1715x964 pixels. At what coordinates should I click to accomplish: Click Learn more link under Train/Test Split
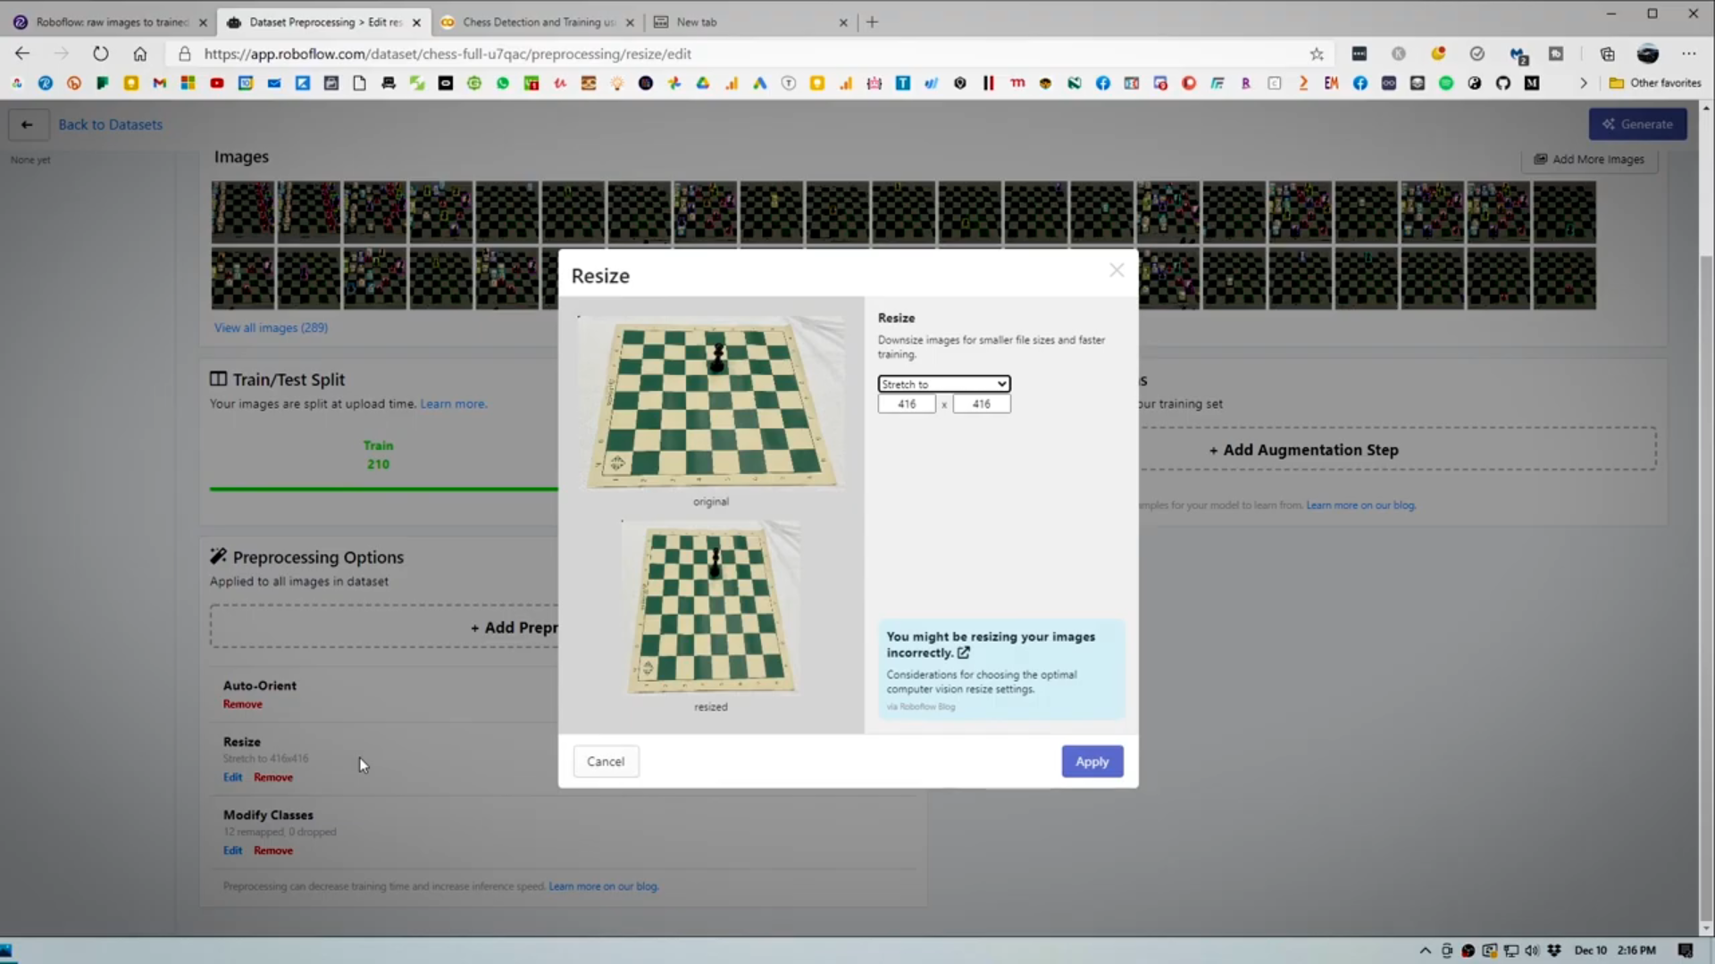click(x=453, y=403)
